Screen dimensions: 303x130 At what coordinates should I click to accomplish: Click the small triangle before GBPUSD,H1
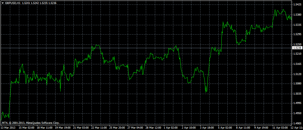coord(3,3)
